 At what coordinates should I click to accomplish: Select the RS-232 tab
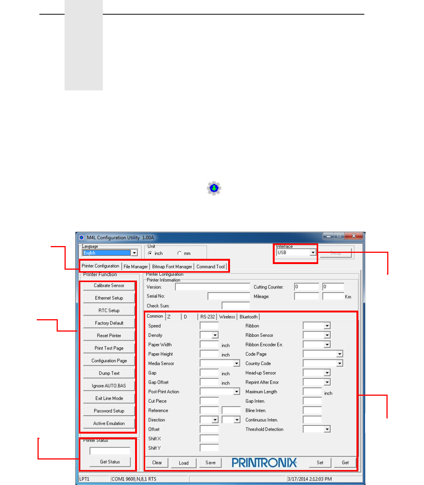click(207, 317)
